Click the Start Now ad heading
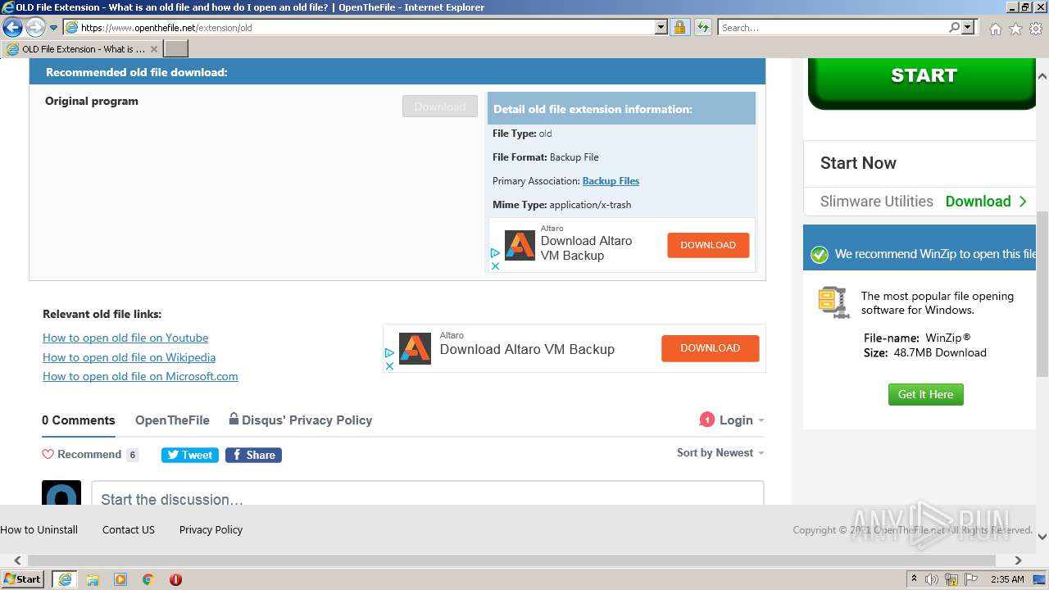 click(x=858, y=163)
